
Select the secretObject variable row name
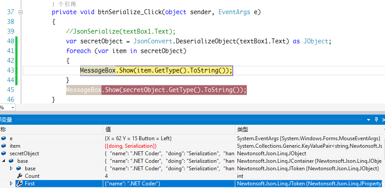click(x=24, y=153)
